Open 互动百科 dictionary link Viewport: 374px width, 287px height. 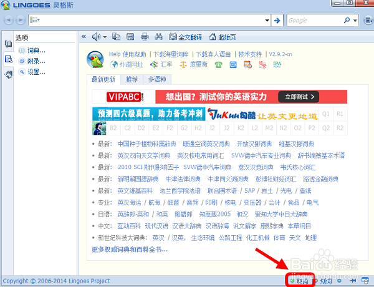coord(129,226)
